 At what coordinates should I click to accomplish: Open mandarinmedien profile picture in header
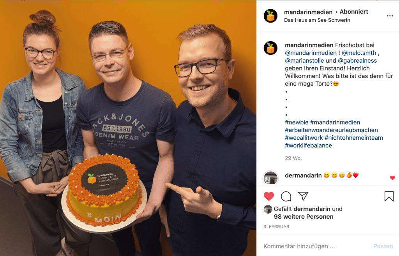[270, 16]
